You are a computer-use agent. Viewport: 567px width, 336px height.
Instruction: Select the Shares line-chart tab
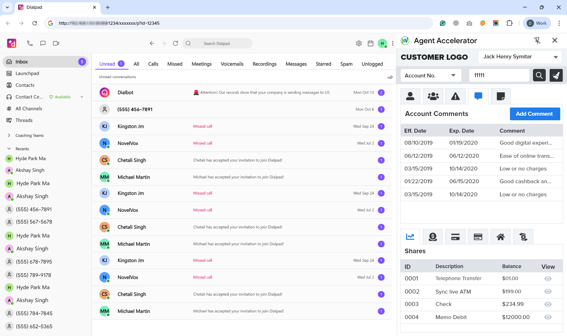click(410, 237)
